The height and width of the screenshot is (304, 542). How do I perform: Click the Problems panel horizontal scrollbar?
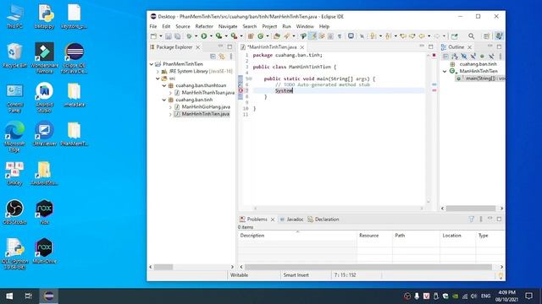point(368,267)
